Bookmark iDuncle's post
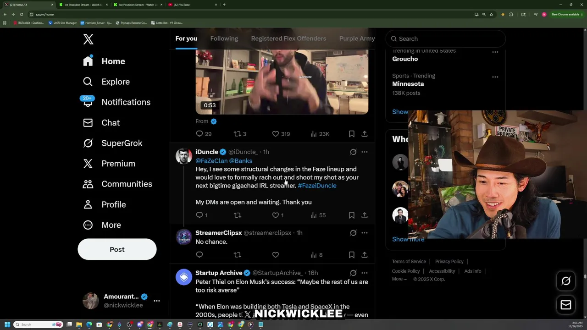 point(352,215)
